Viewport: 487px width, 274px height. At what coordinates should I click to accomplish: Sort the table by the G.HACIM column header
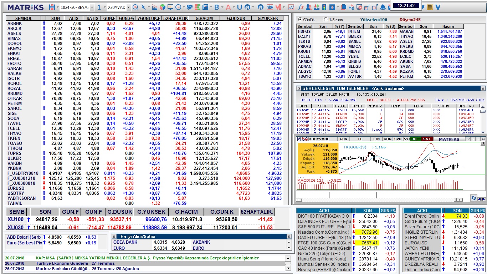[204, 18]
